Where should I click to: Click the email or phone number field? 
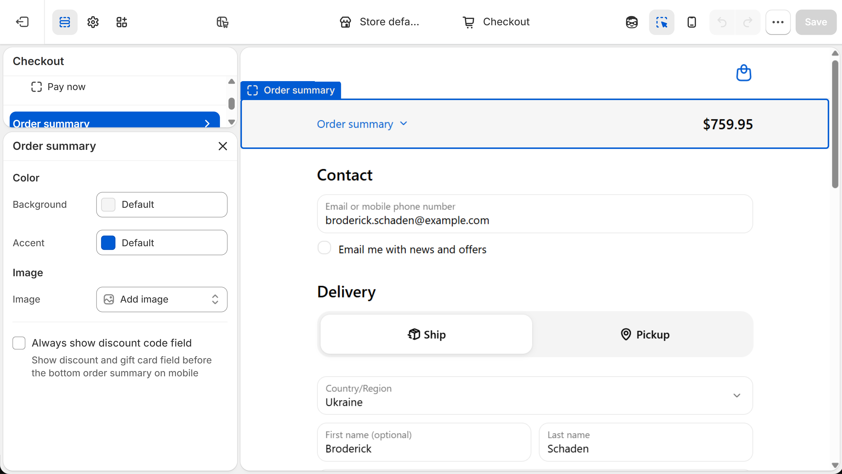click(535, 214)
